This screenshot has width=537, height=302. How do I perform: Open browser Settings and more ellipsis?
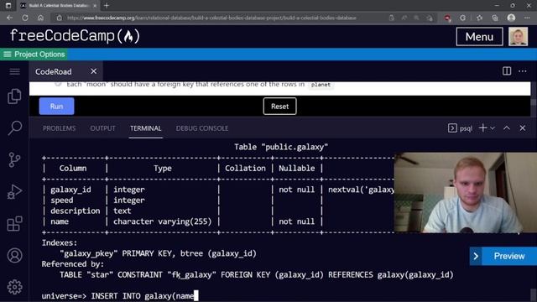coord(527,18)
